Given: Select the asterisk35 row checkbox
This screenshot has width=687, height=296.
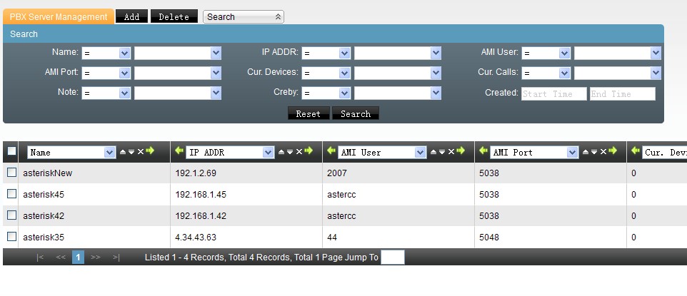Looking at the screenshot, I should pyautogui.click(x=11, y=237).
